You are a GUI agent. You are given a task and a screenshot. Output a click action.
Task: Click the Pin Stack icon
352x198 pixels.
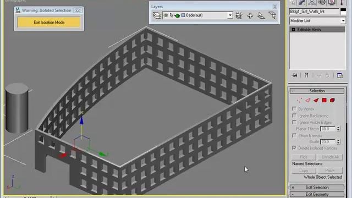pos(295,75)
